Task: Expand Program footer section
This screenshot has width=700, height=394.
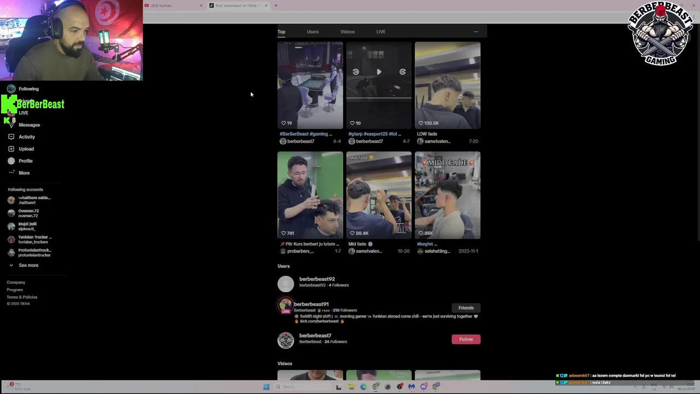Action: (x=15, y=289)
